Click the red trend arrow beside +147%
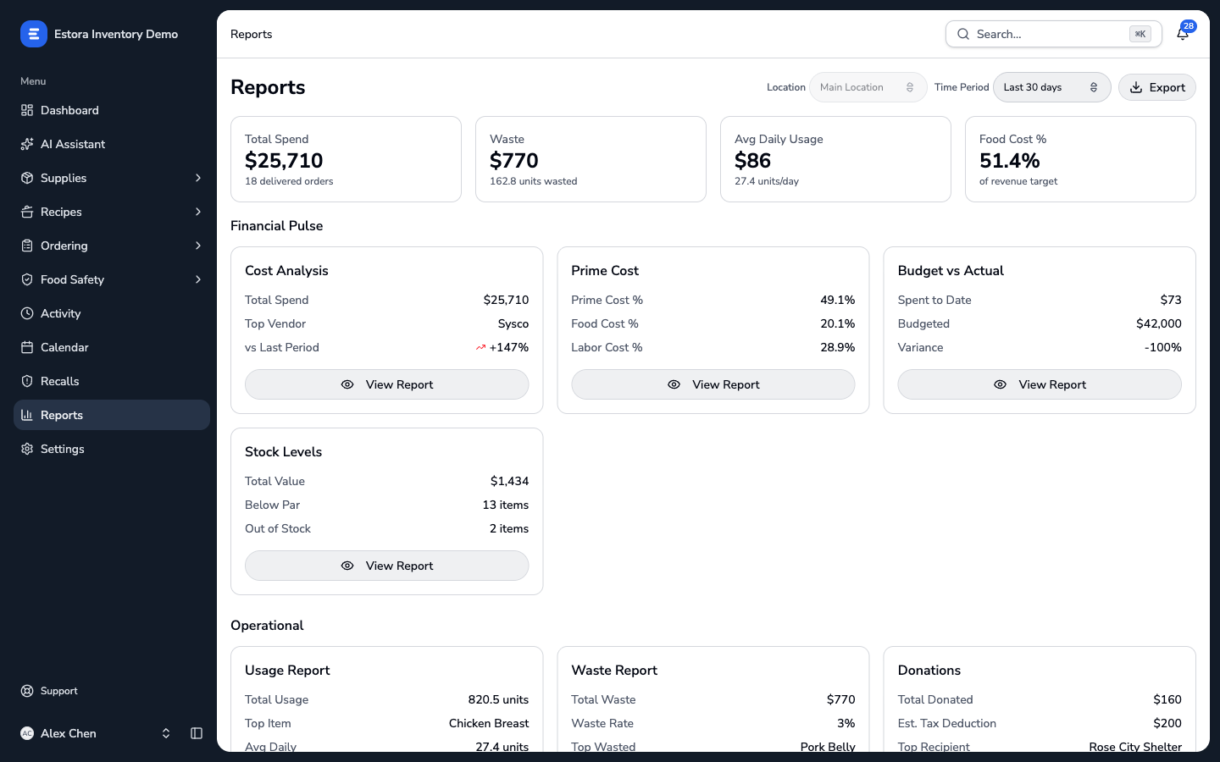Image resolution: width=1220 pixels, height=762 pixels. pos(480,347)
